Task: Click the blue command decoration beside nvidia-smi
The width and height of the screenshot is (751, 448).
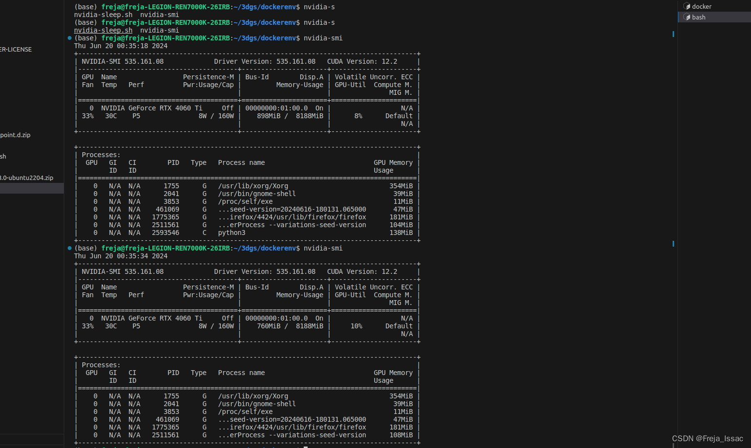Action: pyautogui.click(x=70, y=38)
